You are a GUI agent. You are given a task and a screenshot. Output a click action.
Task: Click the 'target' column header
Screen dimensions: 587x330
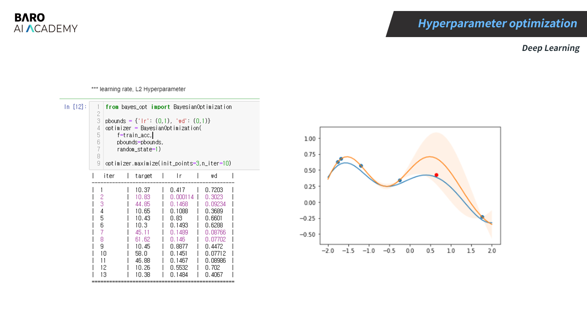[143, 176]
